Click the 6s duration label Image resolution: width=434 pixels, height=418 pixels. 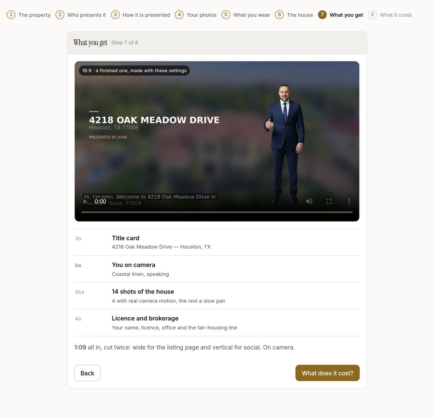coord(78,265)
